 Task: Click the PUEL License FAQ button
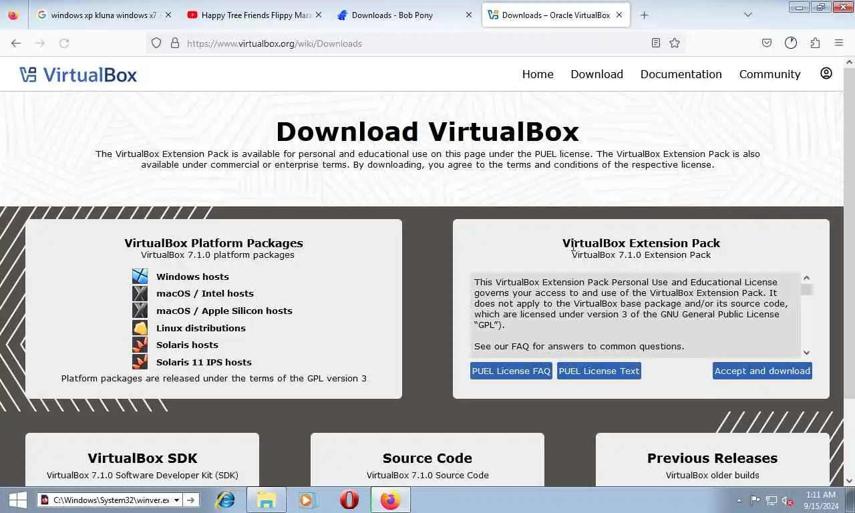(x=511, y=371)
